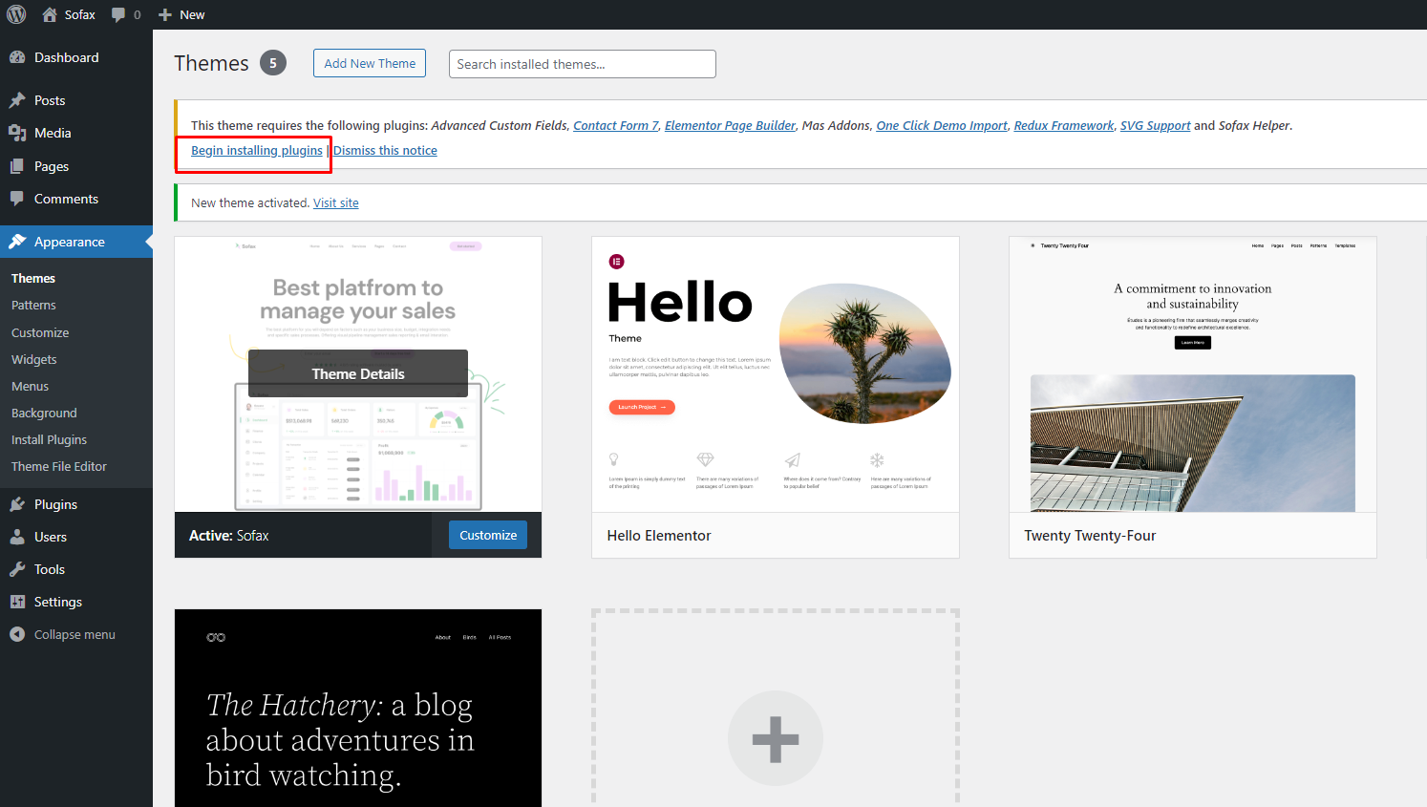Image resolution: width=1427 pixels, height=807 pixels.
Task: Open the SVG Support link
Action: pos(1156,125)
